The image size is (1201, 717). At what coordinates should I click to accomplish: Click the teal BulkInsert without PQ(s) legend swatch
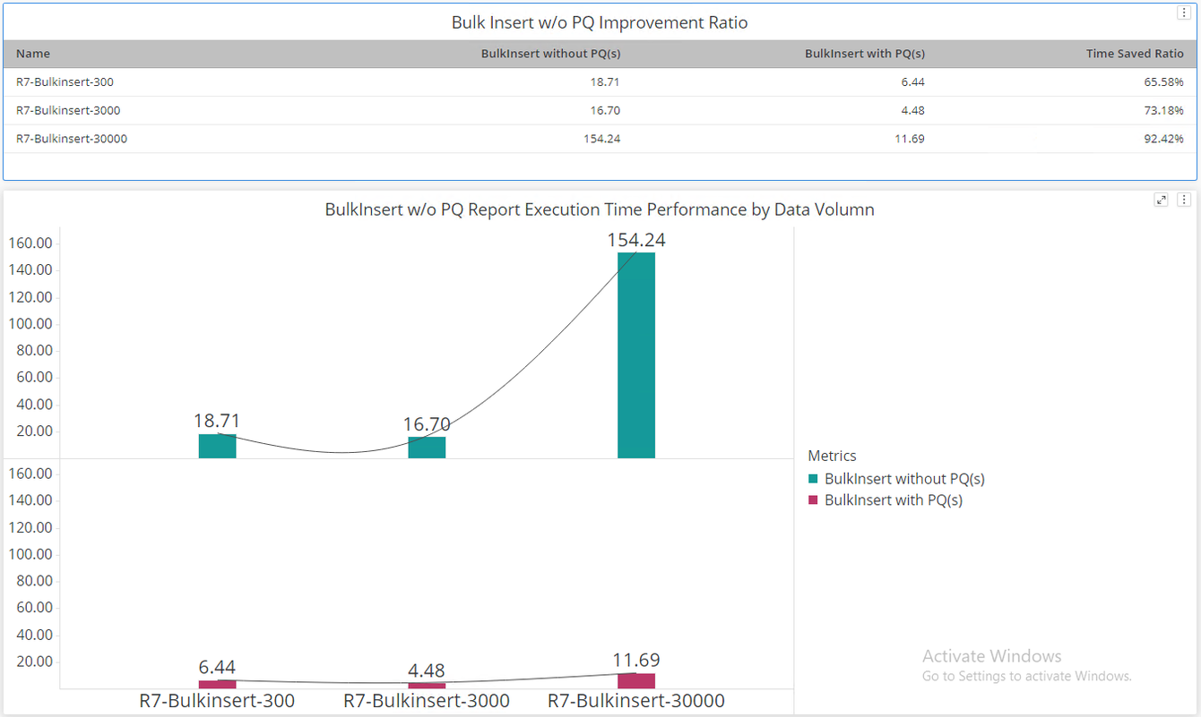coord(813,480)
